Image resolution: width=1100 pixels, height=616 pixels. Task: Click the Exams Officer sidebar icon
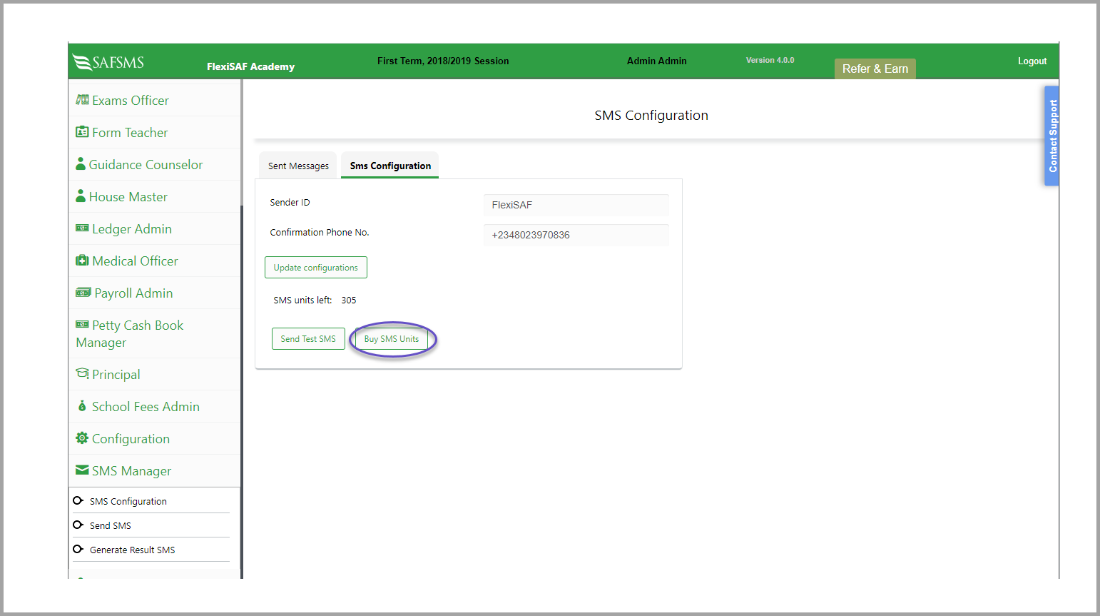pyautogui.click(x=82, y=100)
